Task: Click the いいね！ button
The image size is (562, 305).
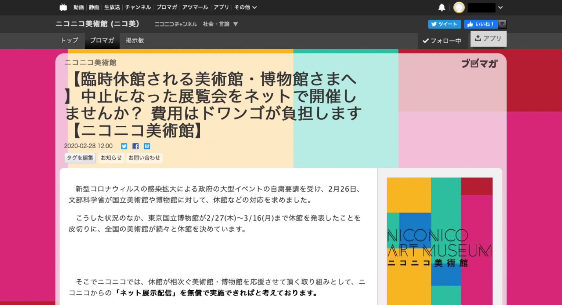Action: [481, 24]
